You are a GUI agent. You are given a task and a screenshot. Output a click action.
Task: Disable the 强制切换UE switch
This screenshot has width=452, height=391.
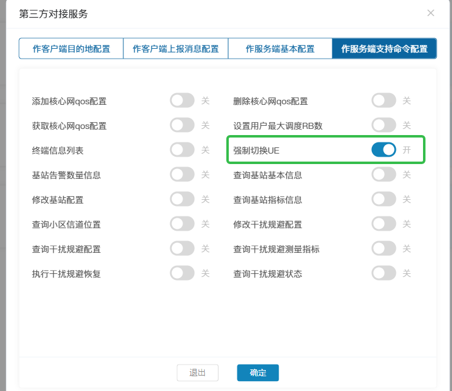click(384, 150)
